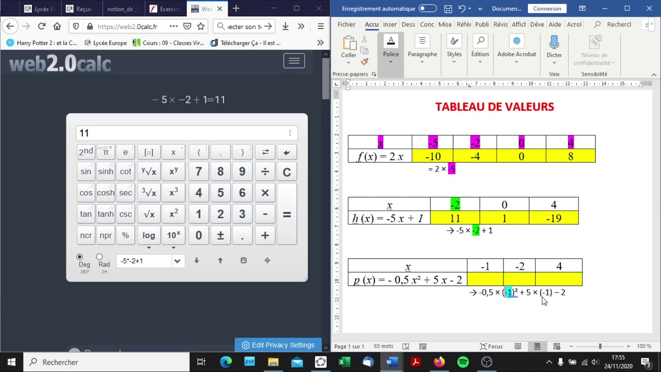Switch to the Word Mise ribbon tab
Viewport: 661px width, 372px height.
point(445,24)
